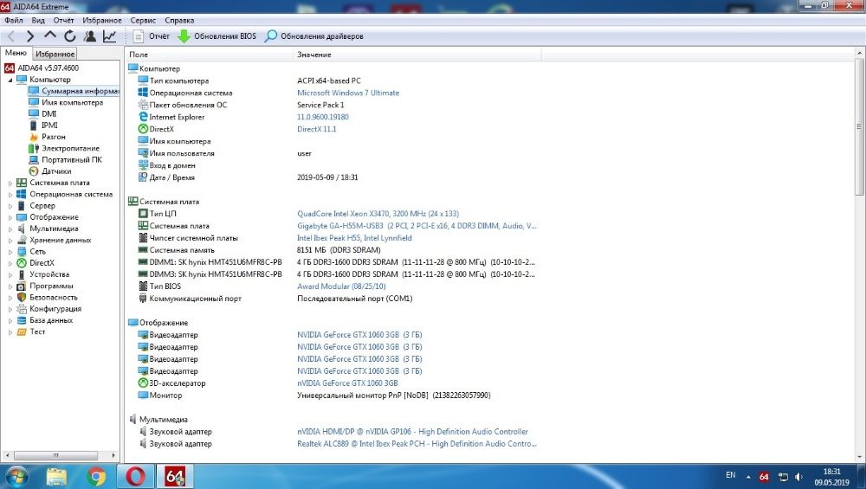Click the Тест icon in the tree
This screenshot has width=866, height=489.
click(22, 332)
